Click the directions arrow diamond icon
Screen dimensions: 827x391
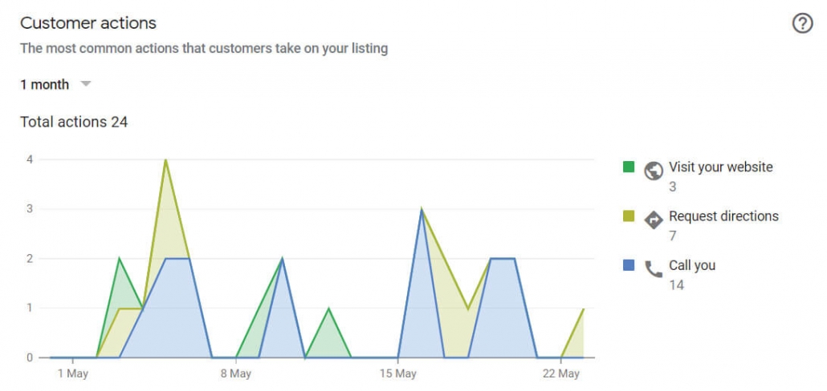[654, 219]
